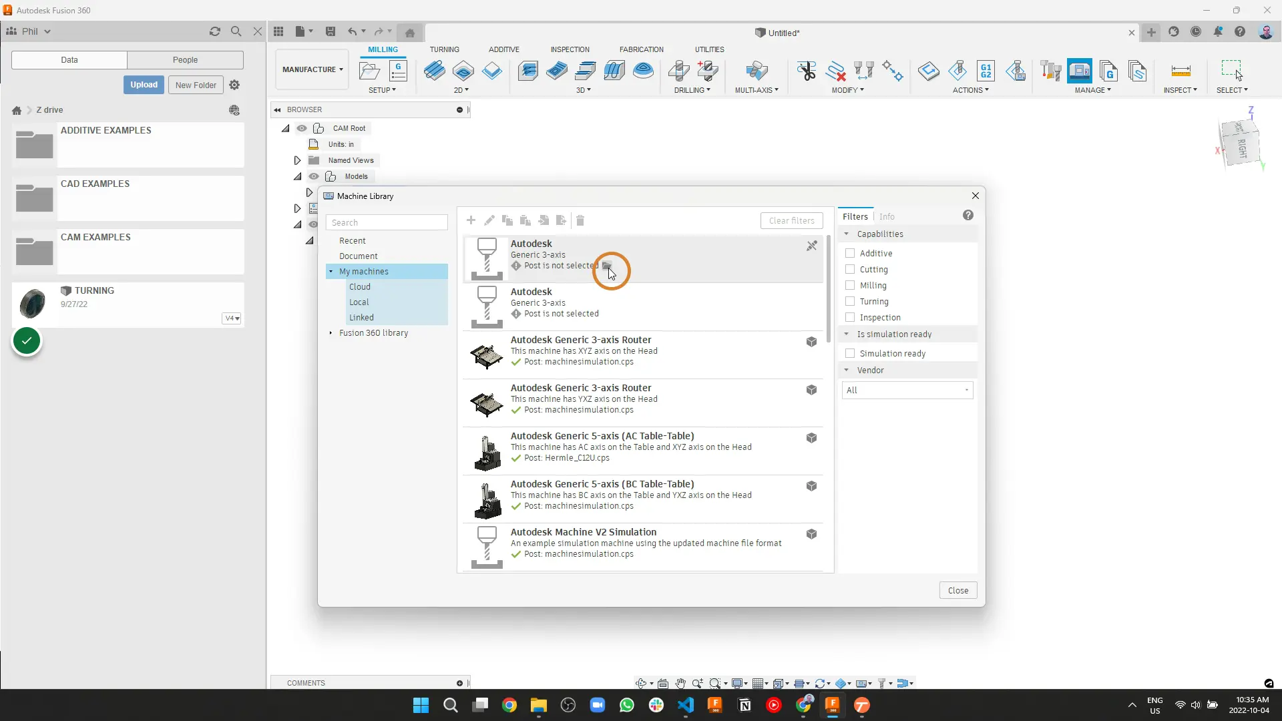Add new machine with plus icon
This screenshot has height=721, width=1282.
(x=471, y=220)
